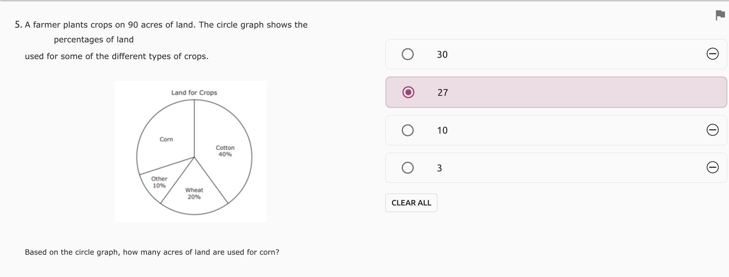Eliminate answer choice 3 with minus icon
Viewport: 729px width, 277px height.
[712, 167]
